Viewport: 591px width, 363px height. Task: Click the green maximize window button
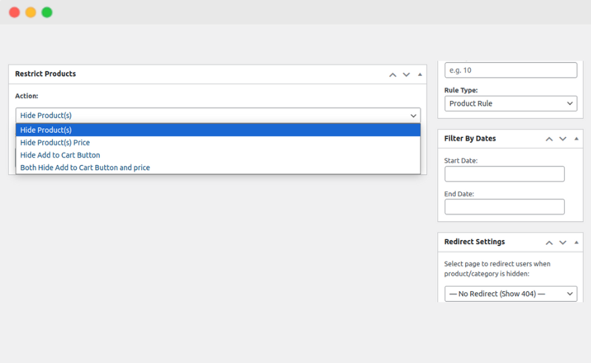pyautogui.click(x=47, y=13)
